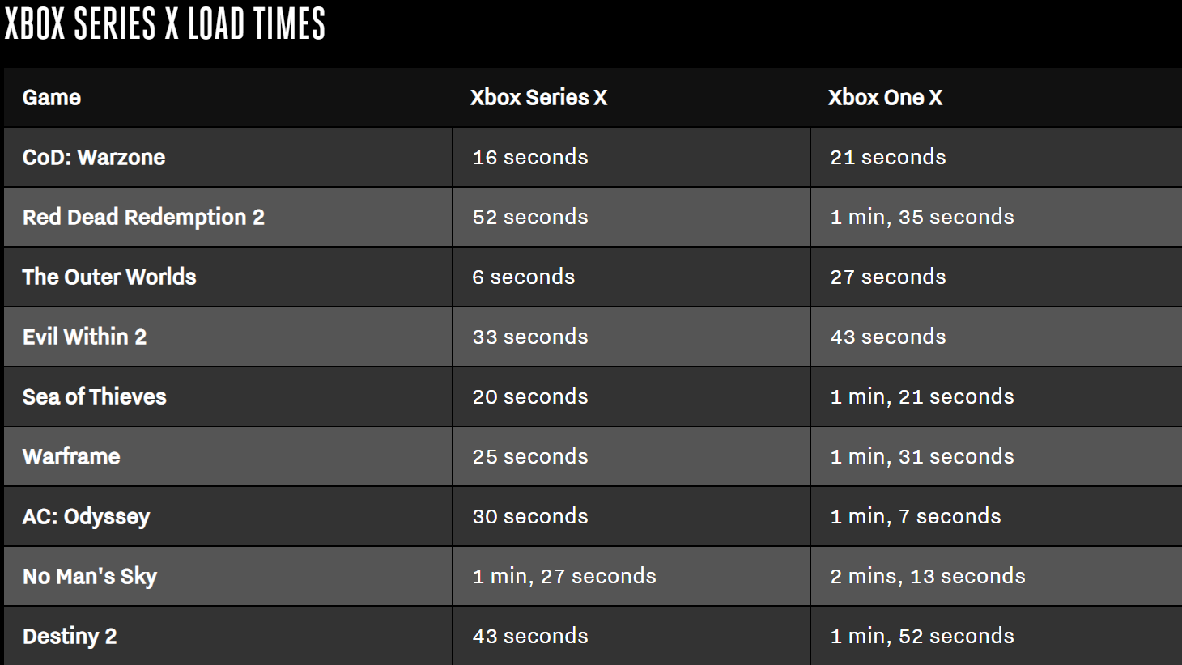Select the "Destiny 2" game name

click(70, 636)
